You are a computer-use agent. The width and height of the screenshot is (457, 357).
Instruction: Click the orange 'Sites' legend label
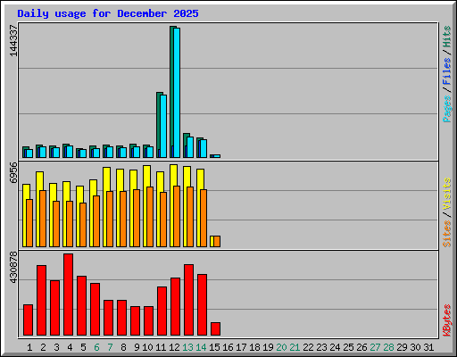(x=446, y=234)
